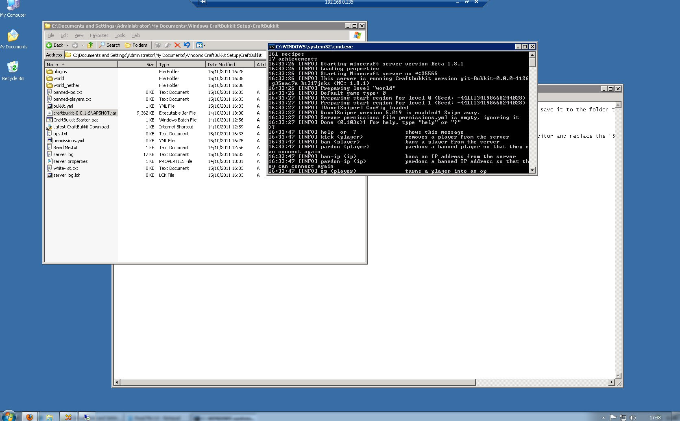Viewport: 680px width, 421px height.
Task: Click the blue Undo icon
Action: coord(187,45)
